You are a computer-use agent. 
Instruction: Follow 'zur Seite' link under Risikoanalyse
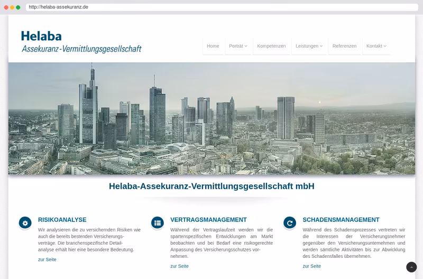click(x=47, y=259)
